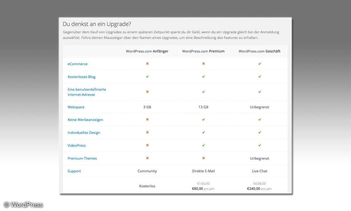Click the 'Du denkst an ein Upgrade?' heading
The height and width of the screenshot is (211, 351).
coord(97,24)
